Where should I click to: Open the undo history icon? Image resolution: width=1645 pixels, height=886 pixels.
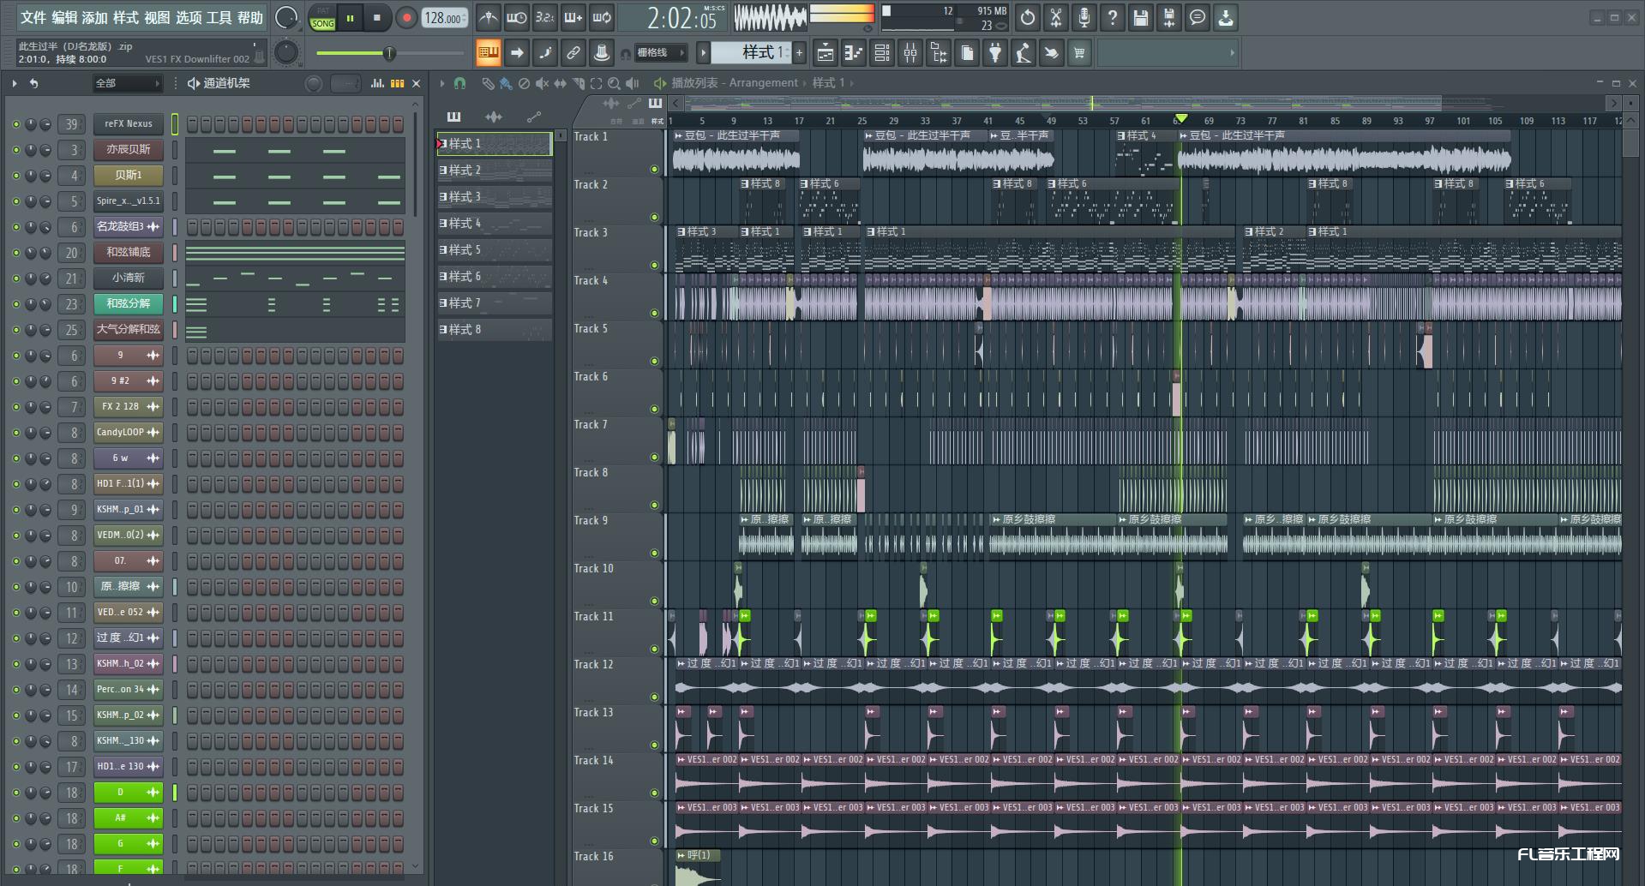[x=1027, y=17]
